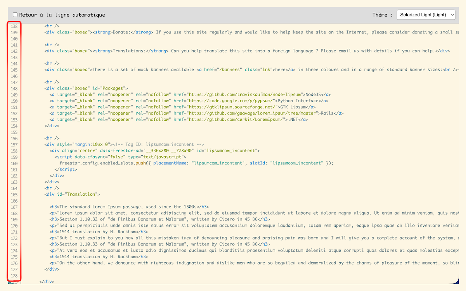Click the "/banners" href value on line 145
Screen dimensions: 466x291
(229, 69)
